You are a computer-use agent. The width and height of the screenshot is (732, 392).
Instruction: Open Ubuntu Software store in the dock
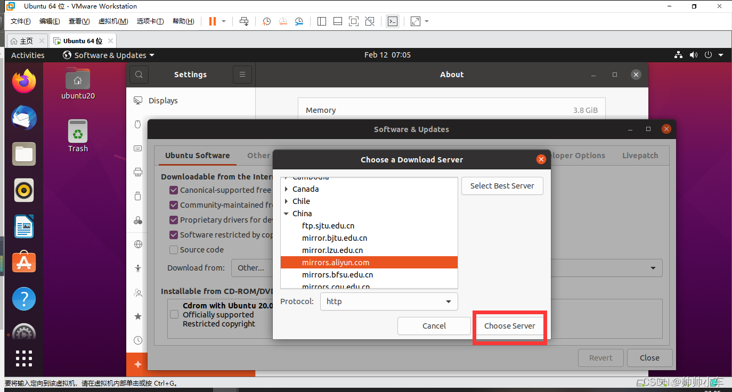pos(24,263)
